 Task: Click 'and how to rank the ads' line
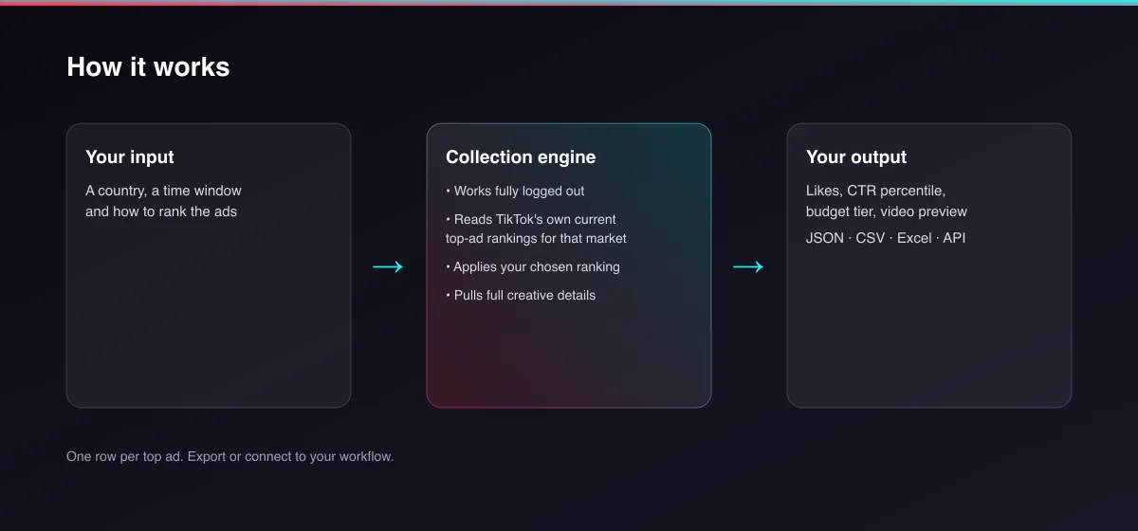(161, 211)
